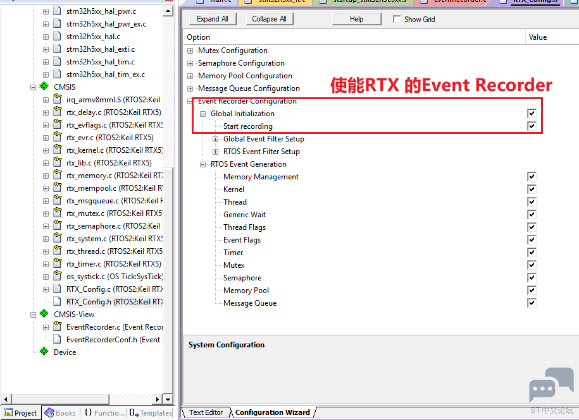Click the CMSIS-View green diamond icon
This screenshot has width=579, height=420.
click(44, 313)
